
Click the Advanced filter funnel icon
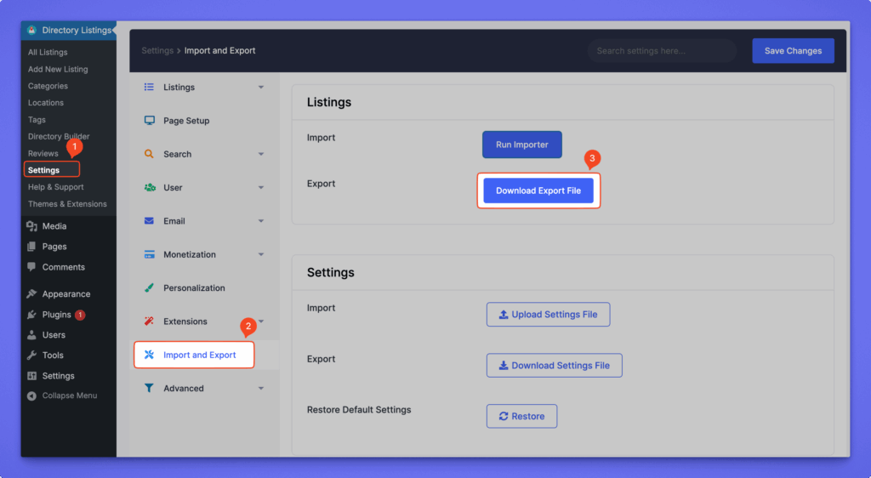tap(149, 388)
